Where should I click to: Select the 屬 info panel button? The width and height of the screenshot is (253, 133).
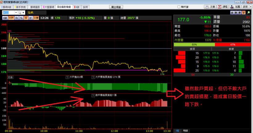click(236, 13)
